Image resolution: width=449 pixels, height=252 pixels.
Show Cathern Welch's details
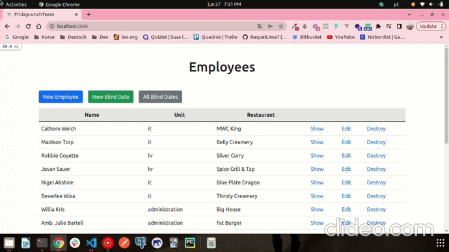pos(317,129)
